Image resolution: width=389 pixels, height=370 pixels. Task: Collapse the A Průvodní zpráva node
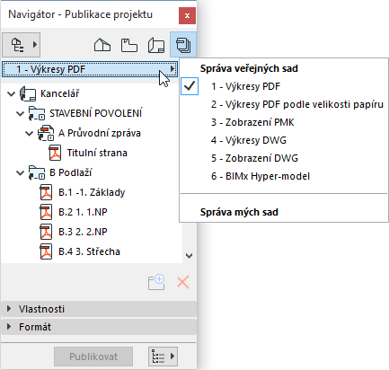click(x=30, y=133)
